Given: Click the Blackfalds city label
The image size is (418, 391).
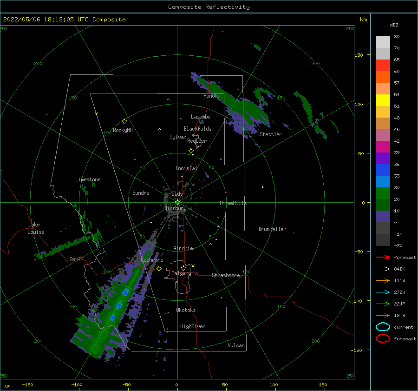Looking at the screenshot, I should click(197, 129).
